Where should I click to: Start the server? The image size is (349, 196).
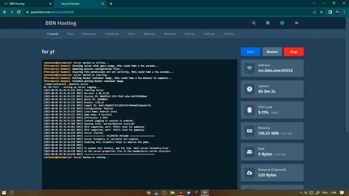click(250, 52)
